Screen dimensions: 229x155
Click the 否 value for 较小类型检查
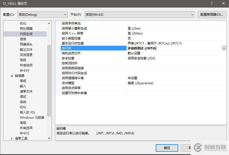129,38
